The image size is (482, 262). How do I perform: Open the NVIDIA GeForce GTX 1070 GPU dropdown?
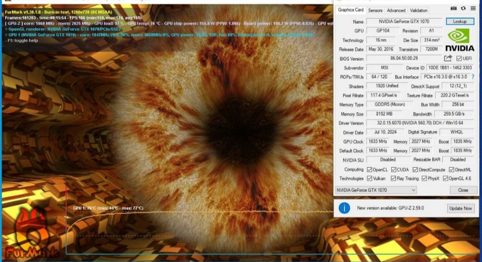tap(376, 190)
